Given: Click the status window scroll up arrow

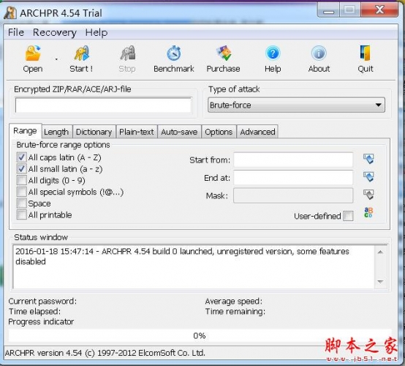Looking at the screenshot, I should pyautogui.click(x=380, y=252).
